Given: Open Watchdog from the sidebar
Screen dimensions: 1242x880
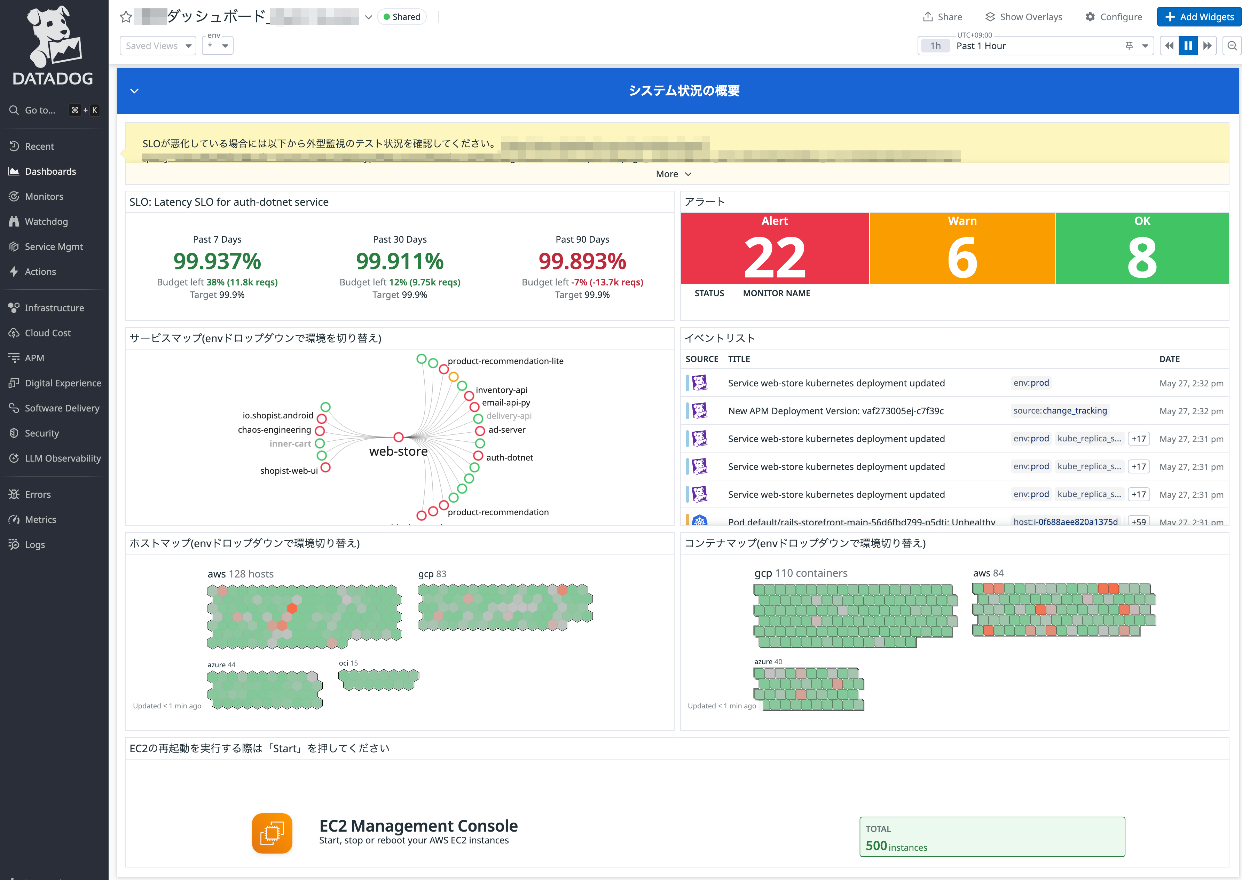Looking at the screenshot, I should [x=46, y=221].
